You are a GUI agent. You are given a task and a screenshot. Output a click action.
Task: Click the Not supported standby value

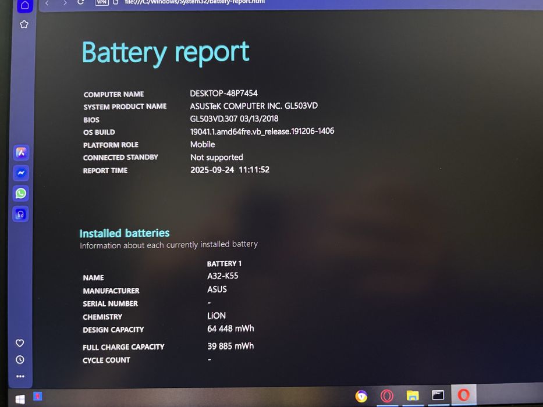pyautogui.click(x=217, y=158)
